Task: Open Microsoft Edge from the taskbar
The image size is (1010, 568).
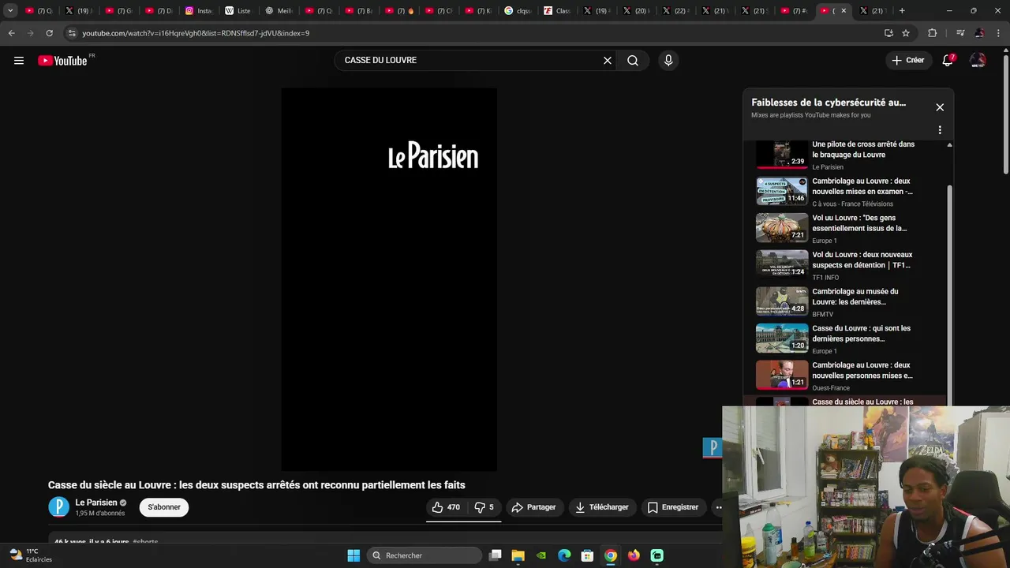Action: tap(564, 555)
